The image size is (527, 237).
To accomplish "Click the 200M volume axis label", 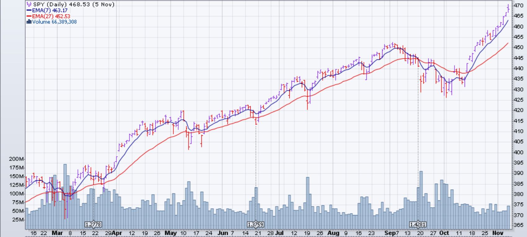I will point(17,159).
